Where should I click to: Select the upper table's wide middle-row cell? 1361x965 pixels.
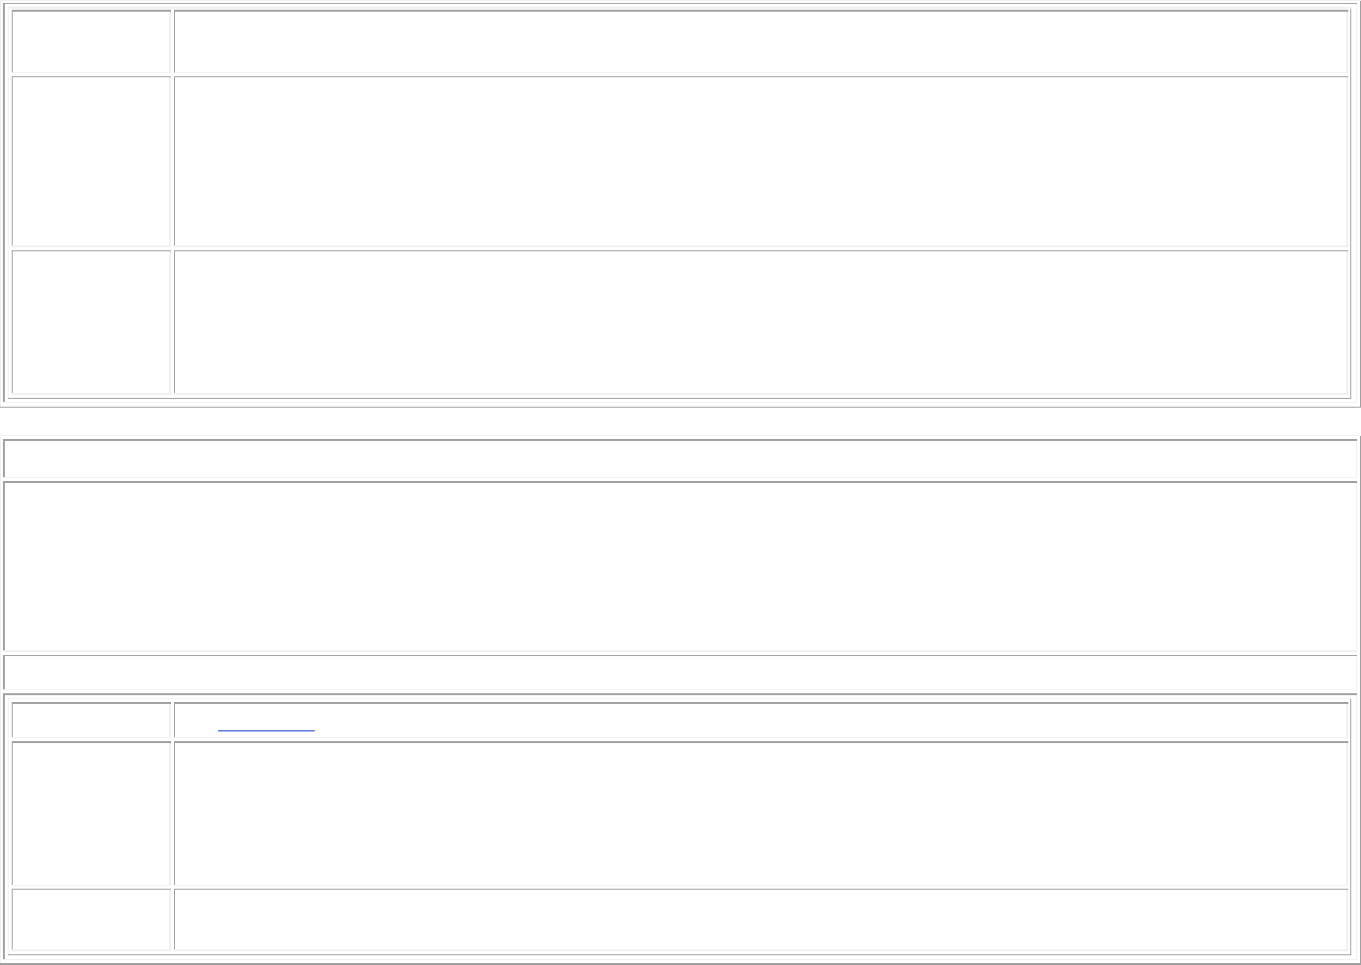(761, 161)
